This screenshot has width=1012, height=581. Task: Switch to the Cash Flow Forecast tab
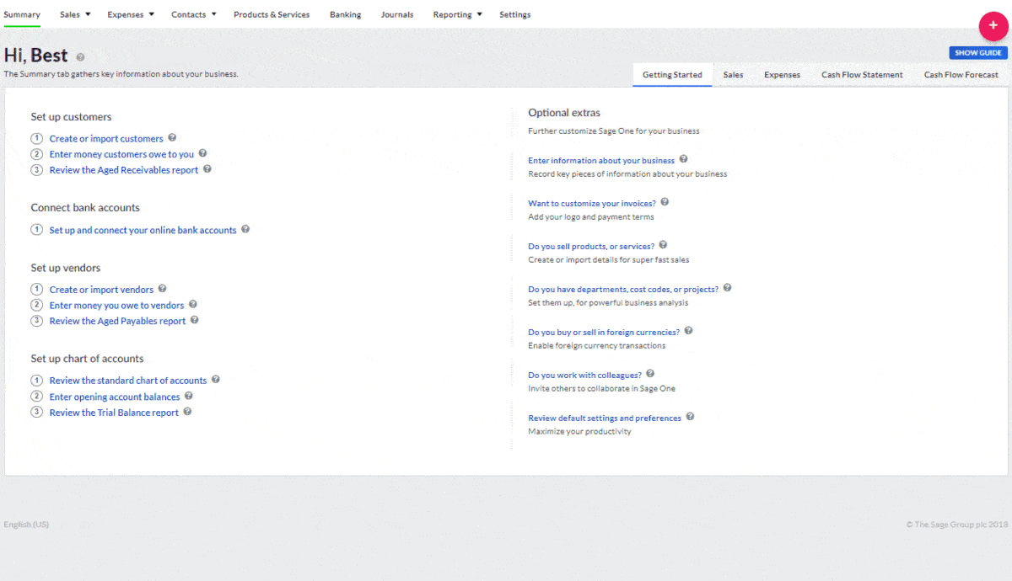[961, 74]
